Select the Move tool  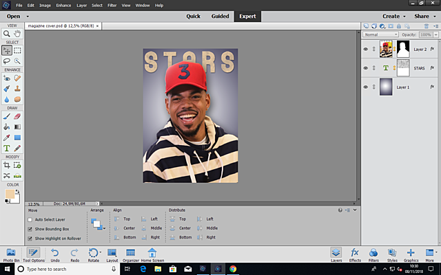(6, 50)
